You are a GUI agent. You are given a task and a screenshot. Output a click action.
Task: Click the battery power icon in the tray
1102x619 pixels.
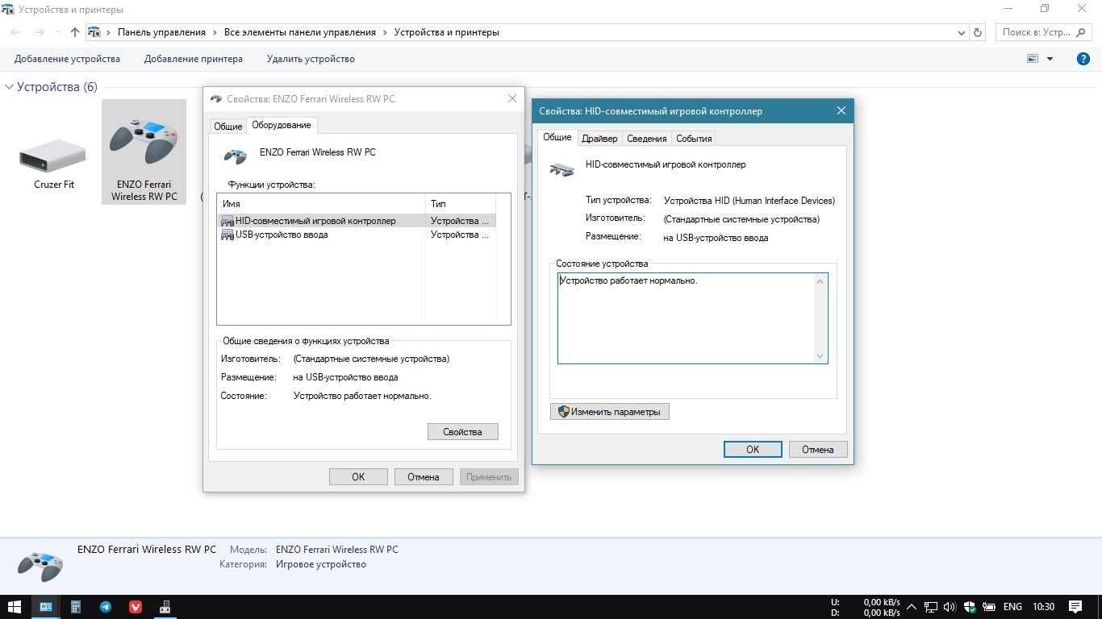[989, 607]
